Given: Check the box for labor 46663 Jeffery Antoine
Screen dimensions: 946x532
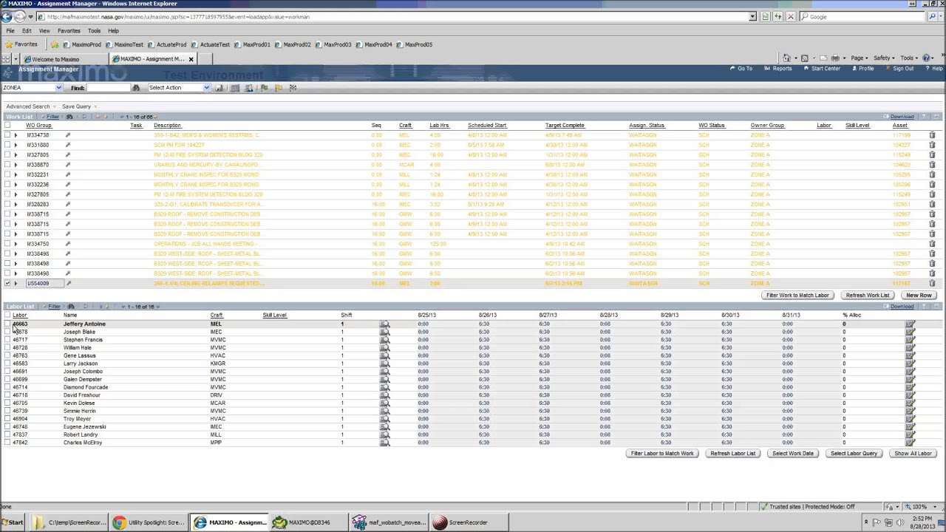Looking at the screenshot, I should coord(7,324).
